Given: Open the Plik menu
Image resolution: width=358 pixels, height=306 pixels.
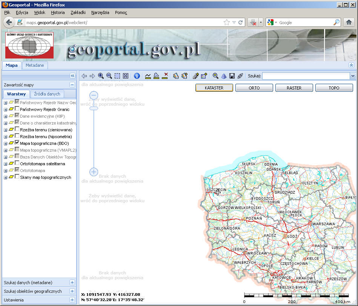Looking at the screenshot, I should tap(7, 12).
